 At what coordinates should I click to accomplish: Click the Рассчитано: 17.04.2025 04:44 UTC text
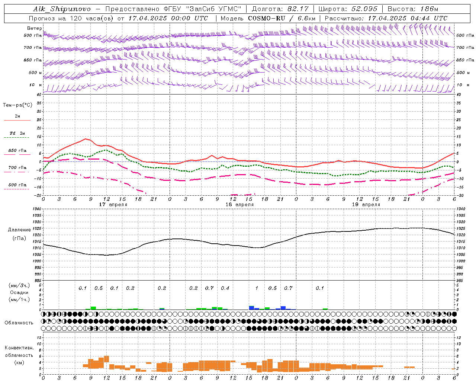coord(386,18)
